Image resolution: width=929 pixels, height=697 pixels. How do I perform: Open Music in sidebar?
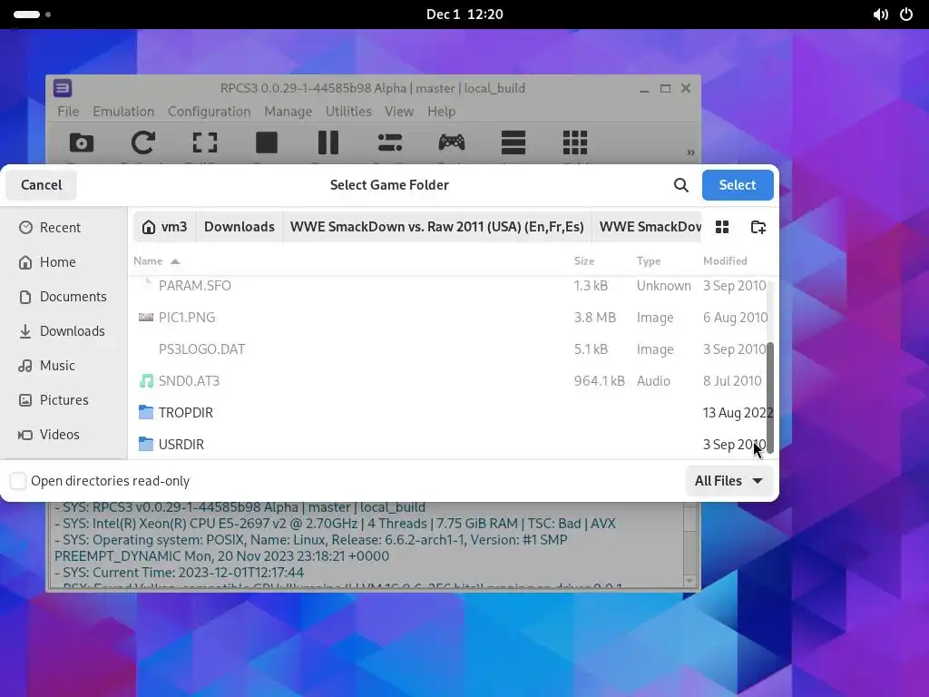click(64, 366)
